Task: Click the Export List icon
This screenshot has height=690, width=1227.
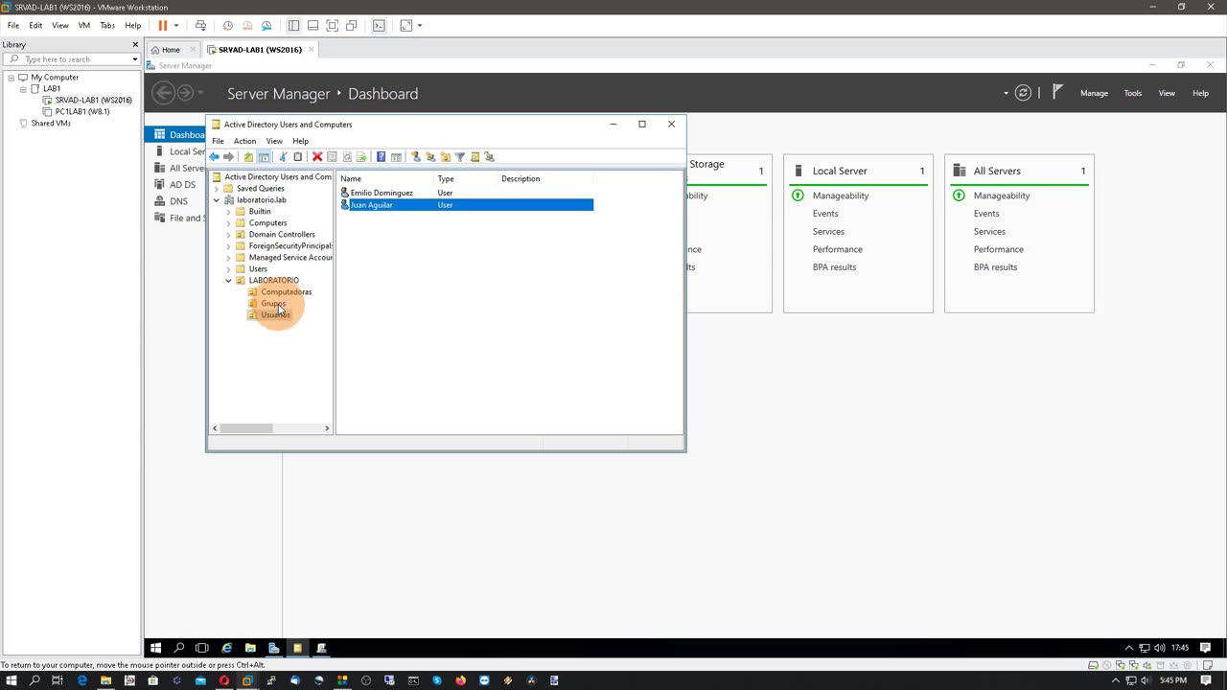Action: [361, 157]
